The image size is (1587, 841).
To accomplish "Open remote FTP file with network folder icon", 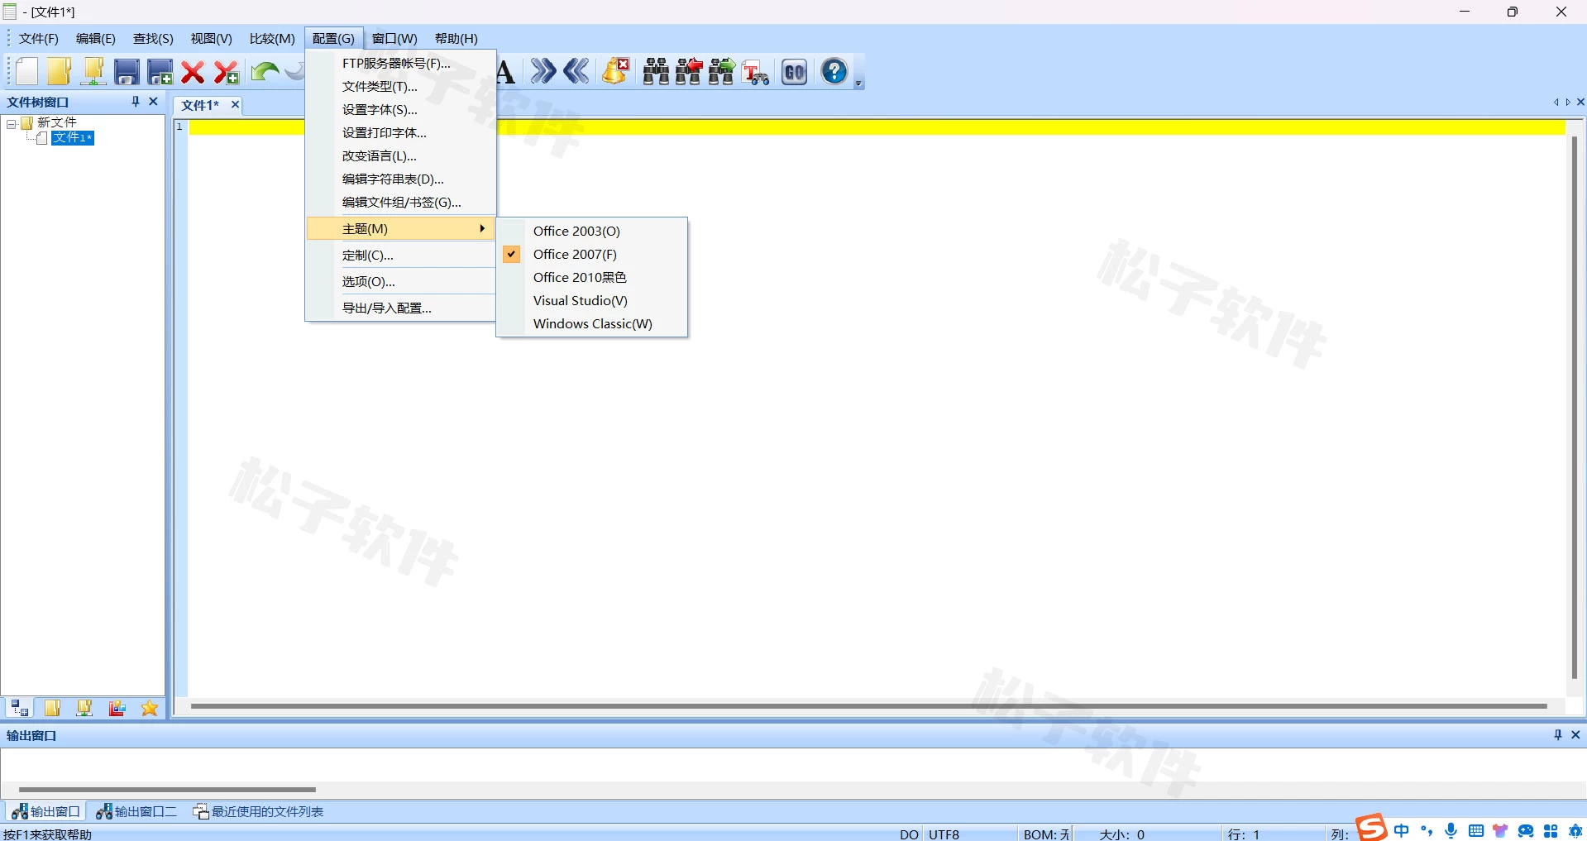I will (93, 72).
